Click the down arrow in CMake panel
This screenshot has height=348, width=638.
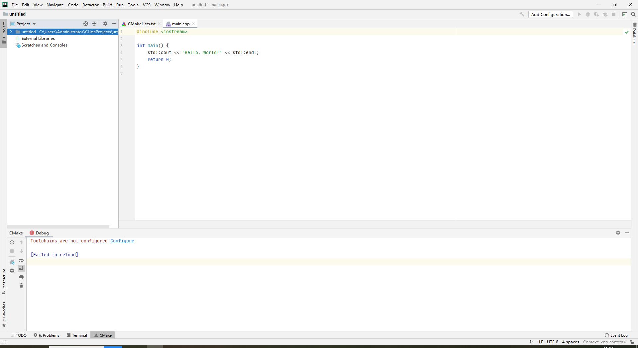(21, 251)
